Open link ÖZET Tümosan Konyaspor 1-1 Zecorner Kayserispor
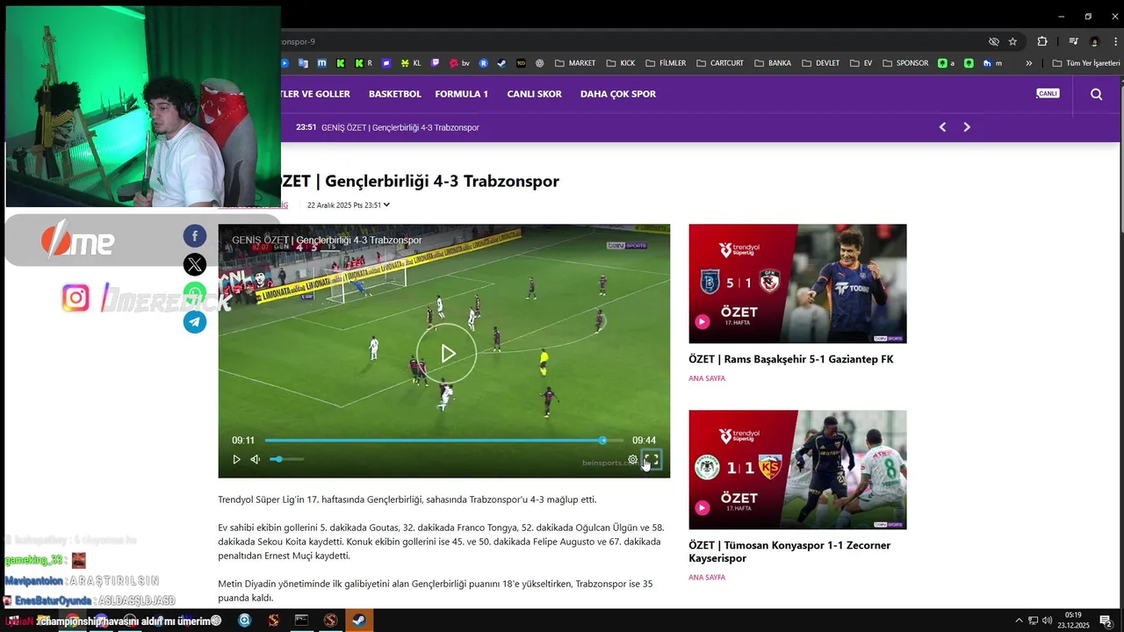This screenshot has height=632, width=1124. coord(789,551)
